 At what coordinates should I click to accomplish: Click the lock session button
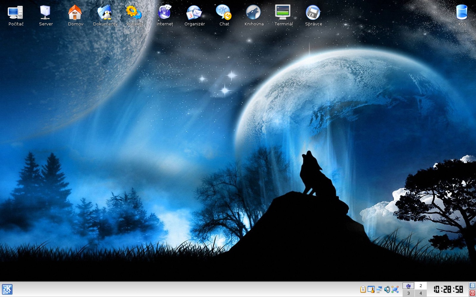click(x=472, y=286)
